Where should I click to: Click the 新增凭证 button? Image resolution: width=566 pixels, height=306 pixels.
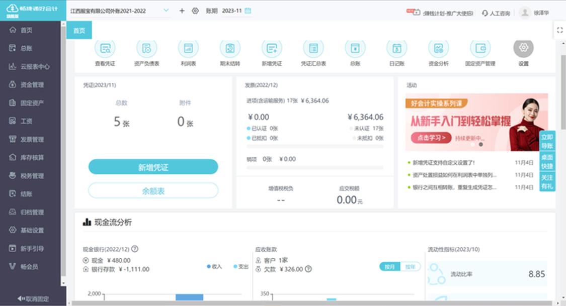point(153,166)
